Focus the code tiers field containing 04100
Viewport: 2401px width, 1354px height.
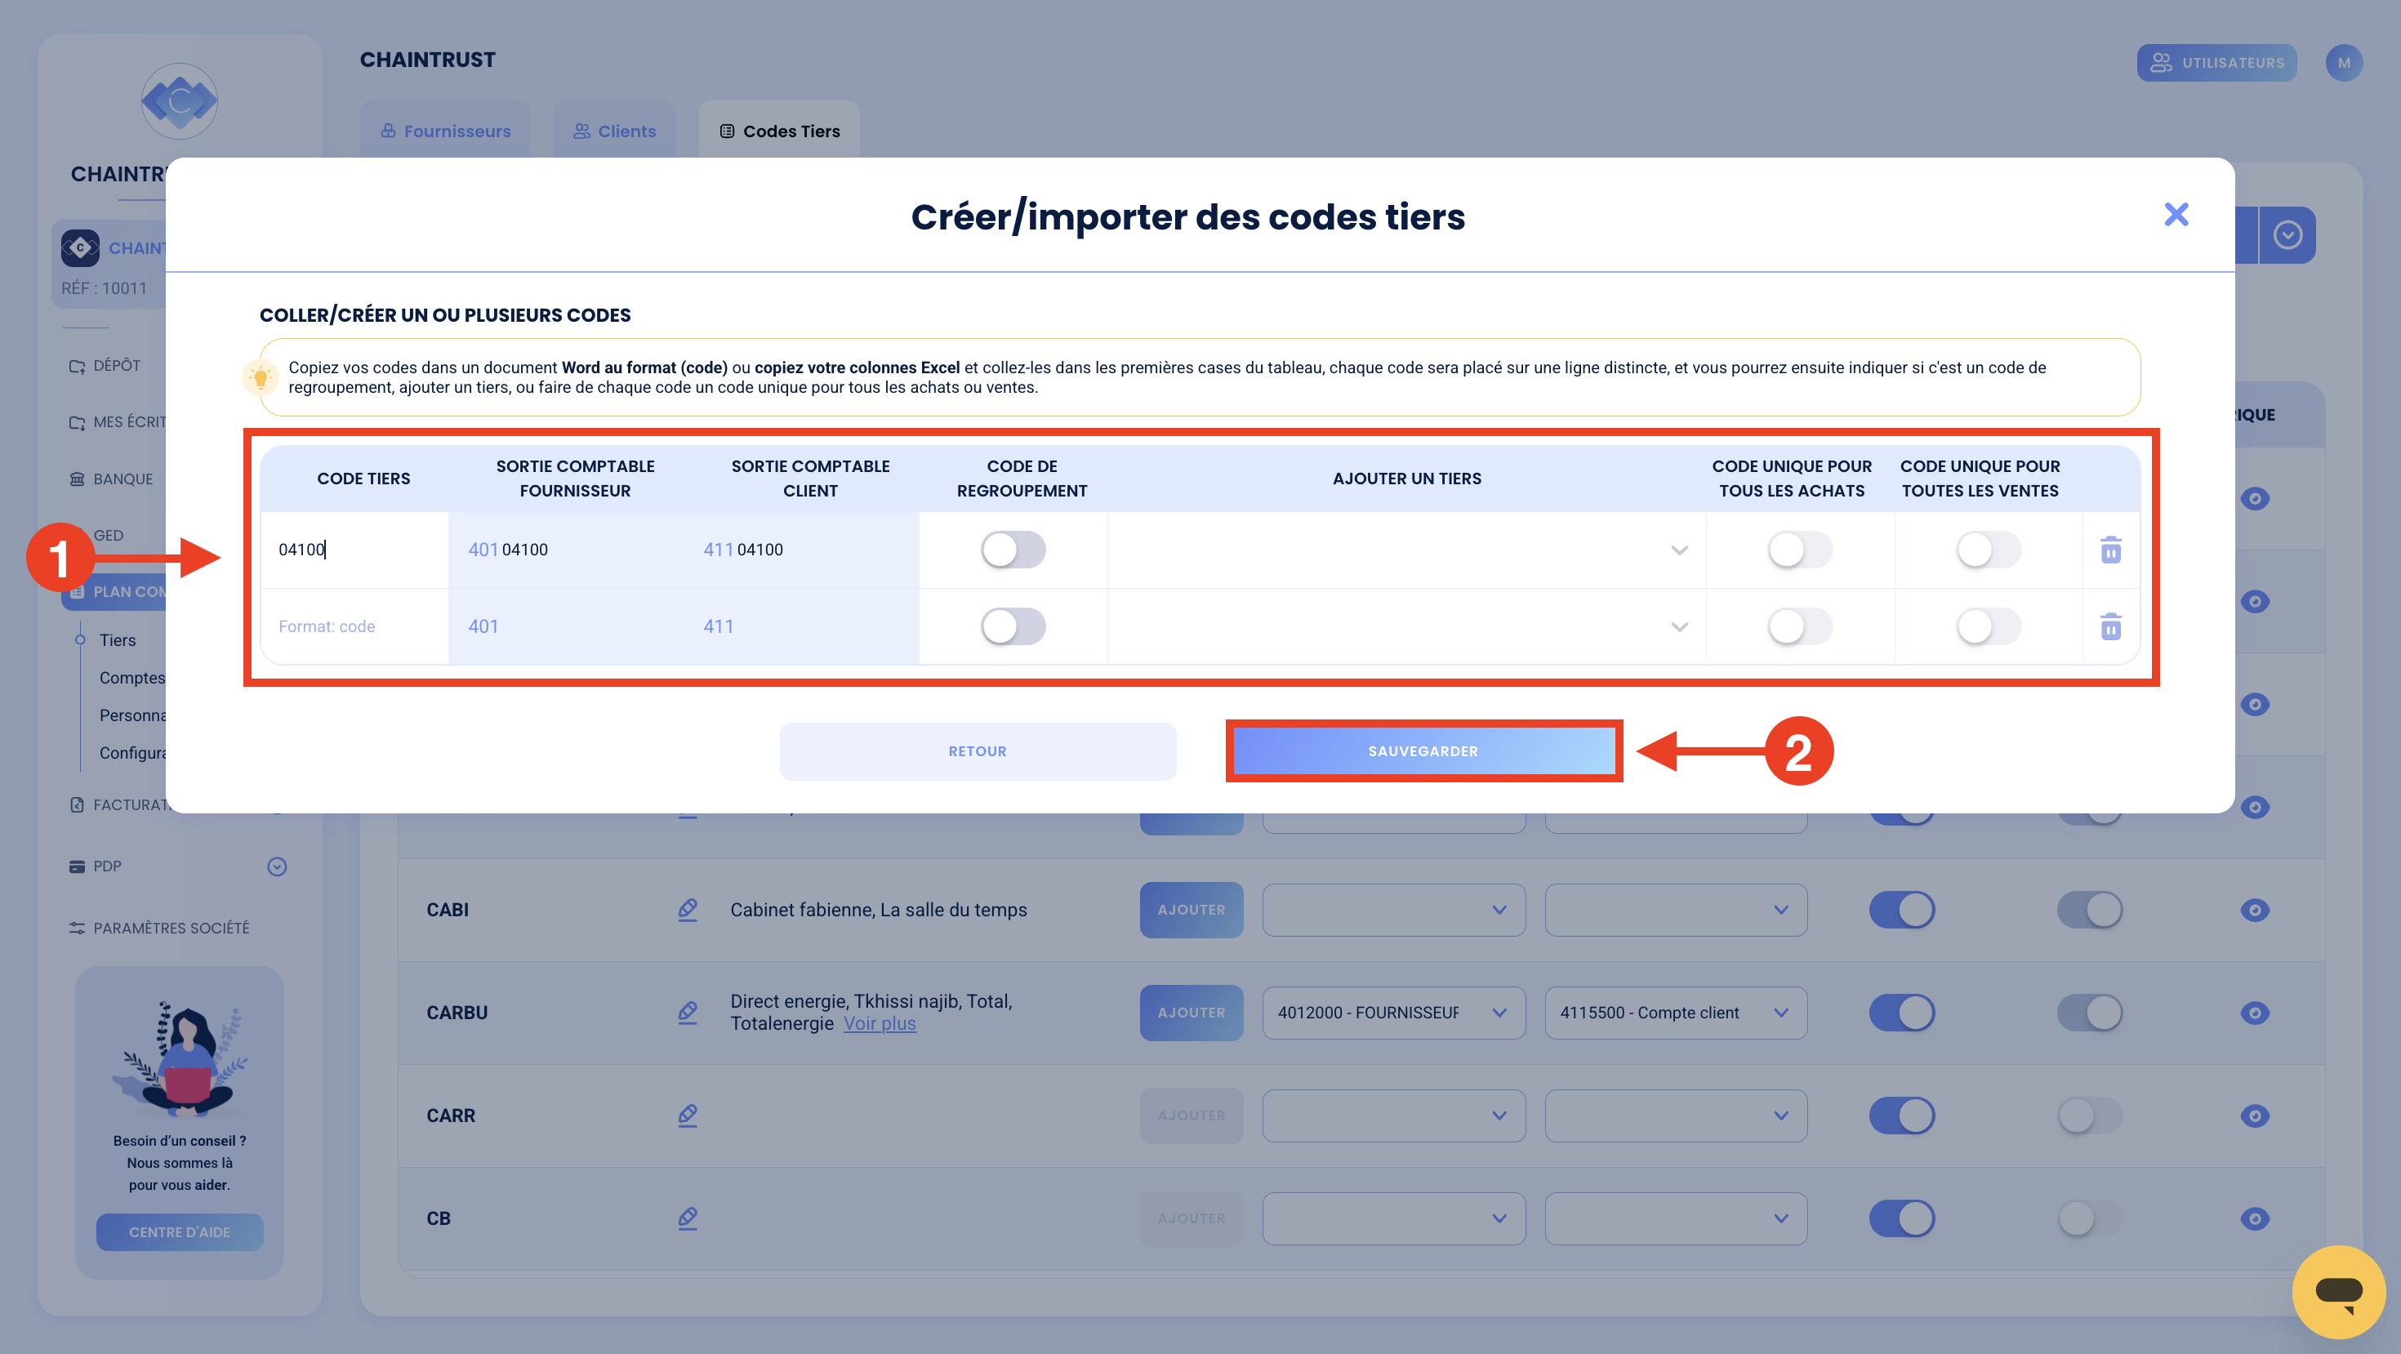(355, 549)
